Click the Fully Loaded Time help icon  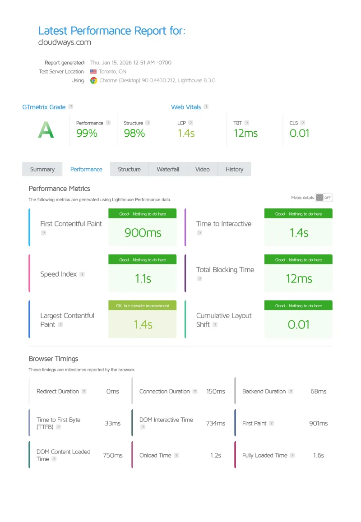292,455
